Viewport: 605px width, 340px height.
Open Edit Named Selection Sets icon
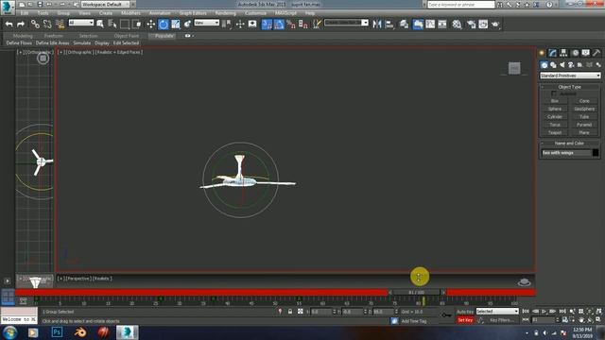point(318,25)
